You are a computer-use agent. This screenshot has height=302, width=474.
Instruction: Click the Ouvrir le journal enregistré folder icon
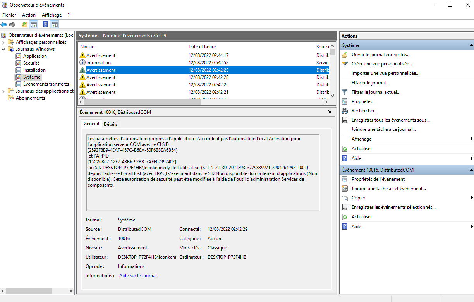[345, 55]
